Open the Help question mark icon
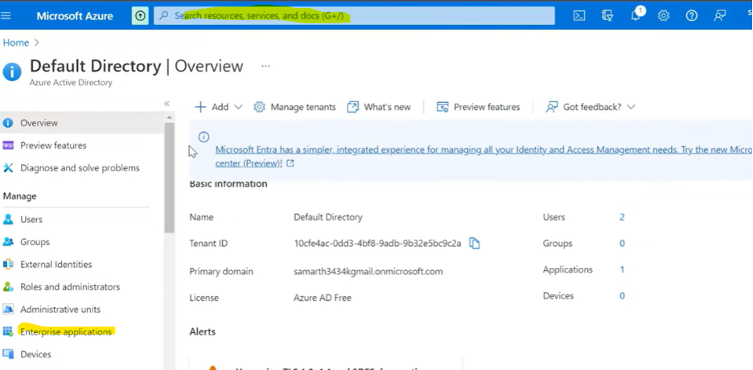The width and height of the screenshot is (753, 370). coord(691,15)
